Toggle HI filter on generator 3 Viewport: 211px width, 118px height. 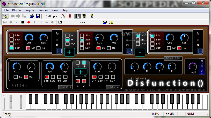pos(179,48)
